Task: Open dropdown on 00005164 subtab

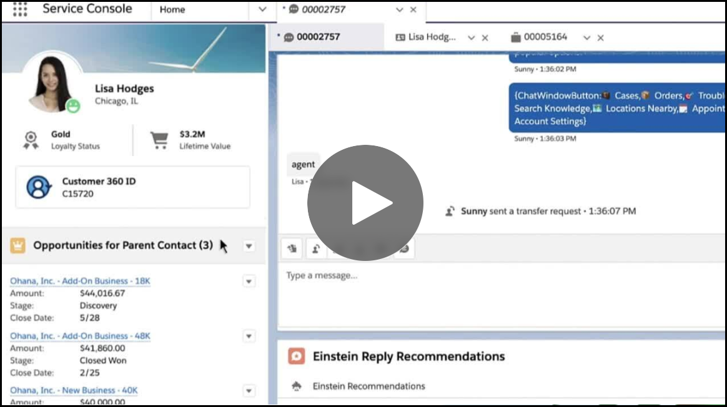Action: [x=586, y=37]
